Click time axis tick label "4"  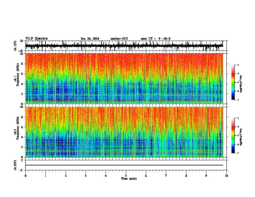(x=106, y=176)
